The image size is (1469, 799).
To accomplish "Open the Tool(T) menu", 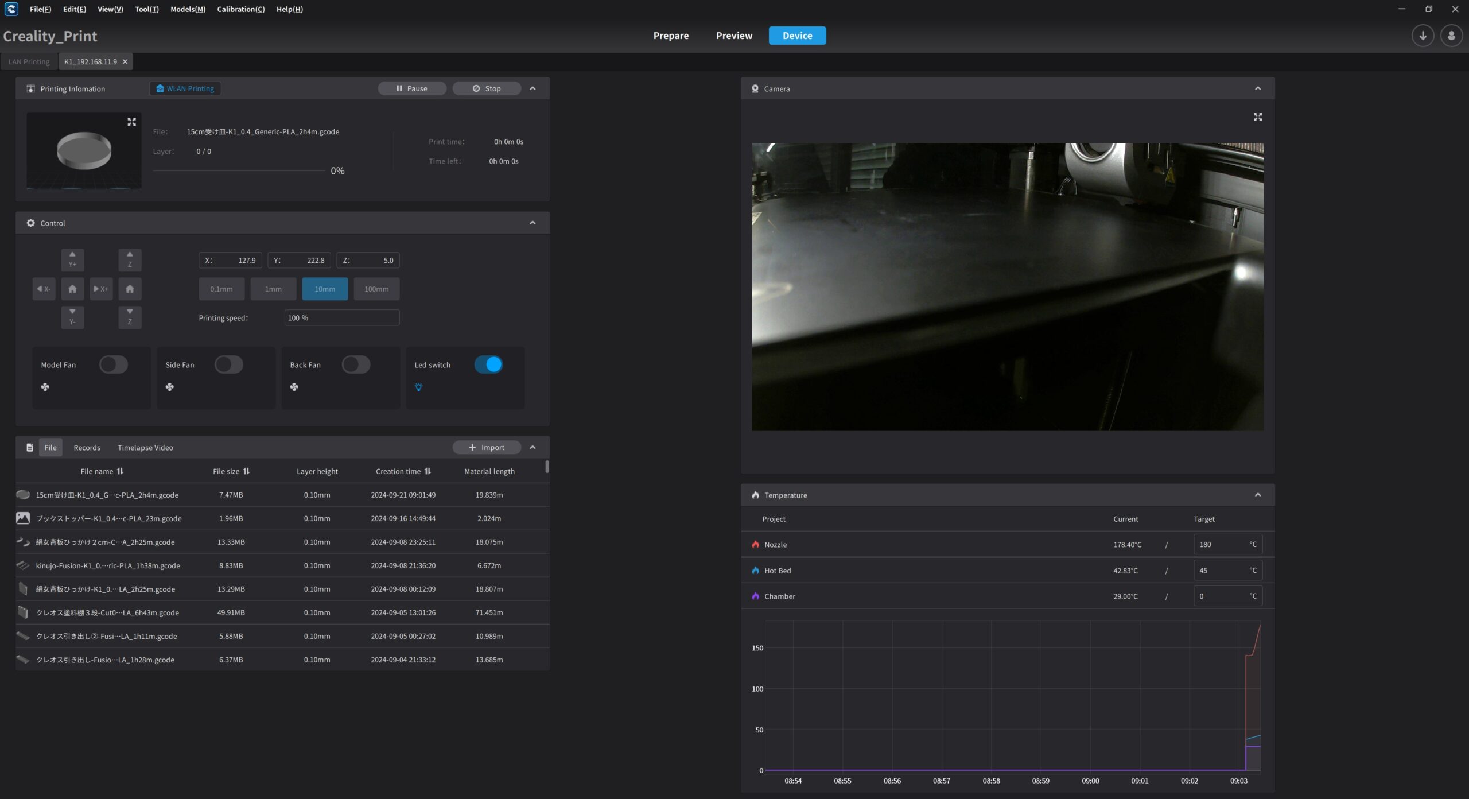I will pos(146,9).
